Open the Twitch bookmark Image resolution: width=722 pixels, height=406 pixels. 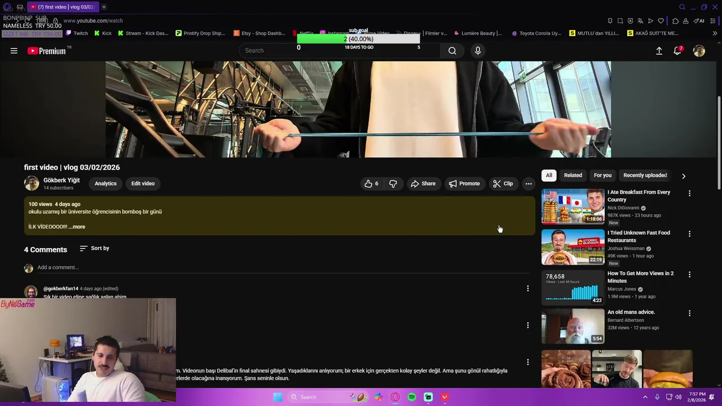click(x=76, y=33)
